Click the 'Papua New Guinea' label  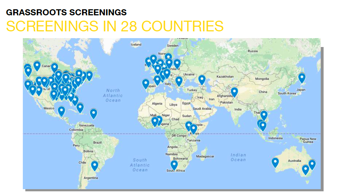point(308,140)
